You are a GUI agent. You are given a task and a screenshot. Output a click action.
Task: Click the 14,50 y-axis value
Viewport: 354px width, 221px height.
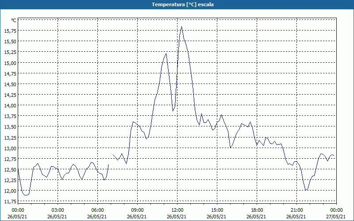click(x=10, y=84)
